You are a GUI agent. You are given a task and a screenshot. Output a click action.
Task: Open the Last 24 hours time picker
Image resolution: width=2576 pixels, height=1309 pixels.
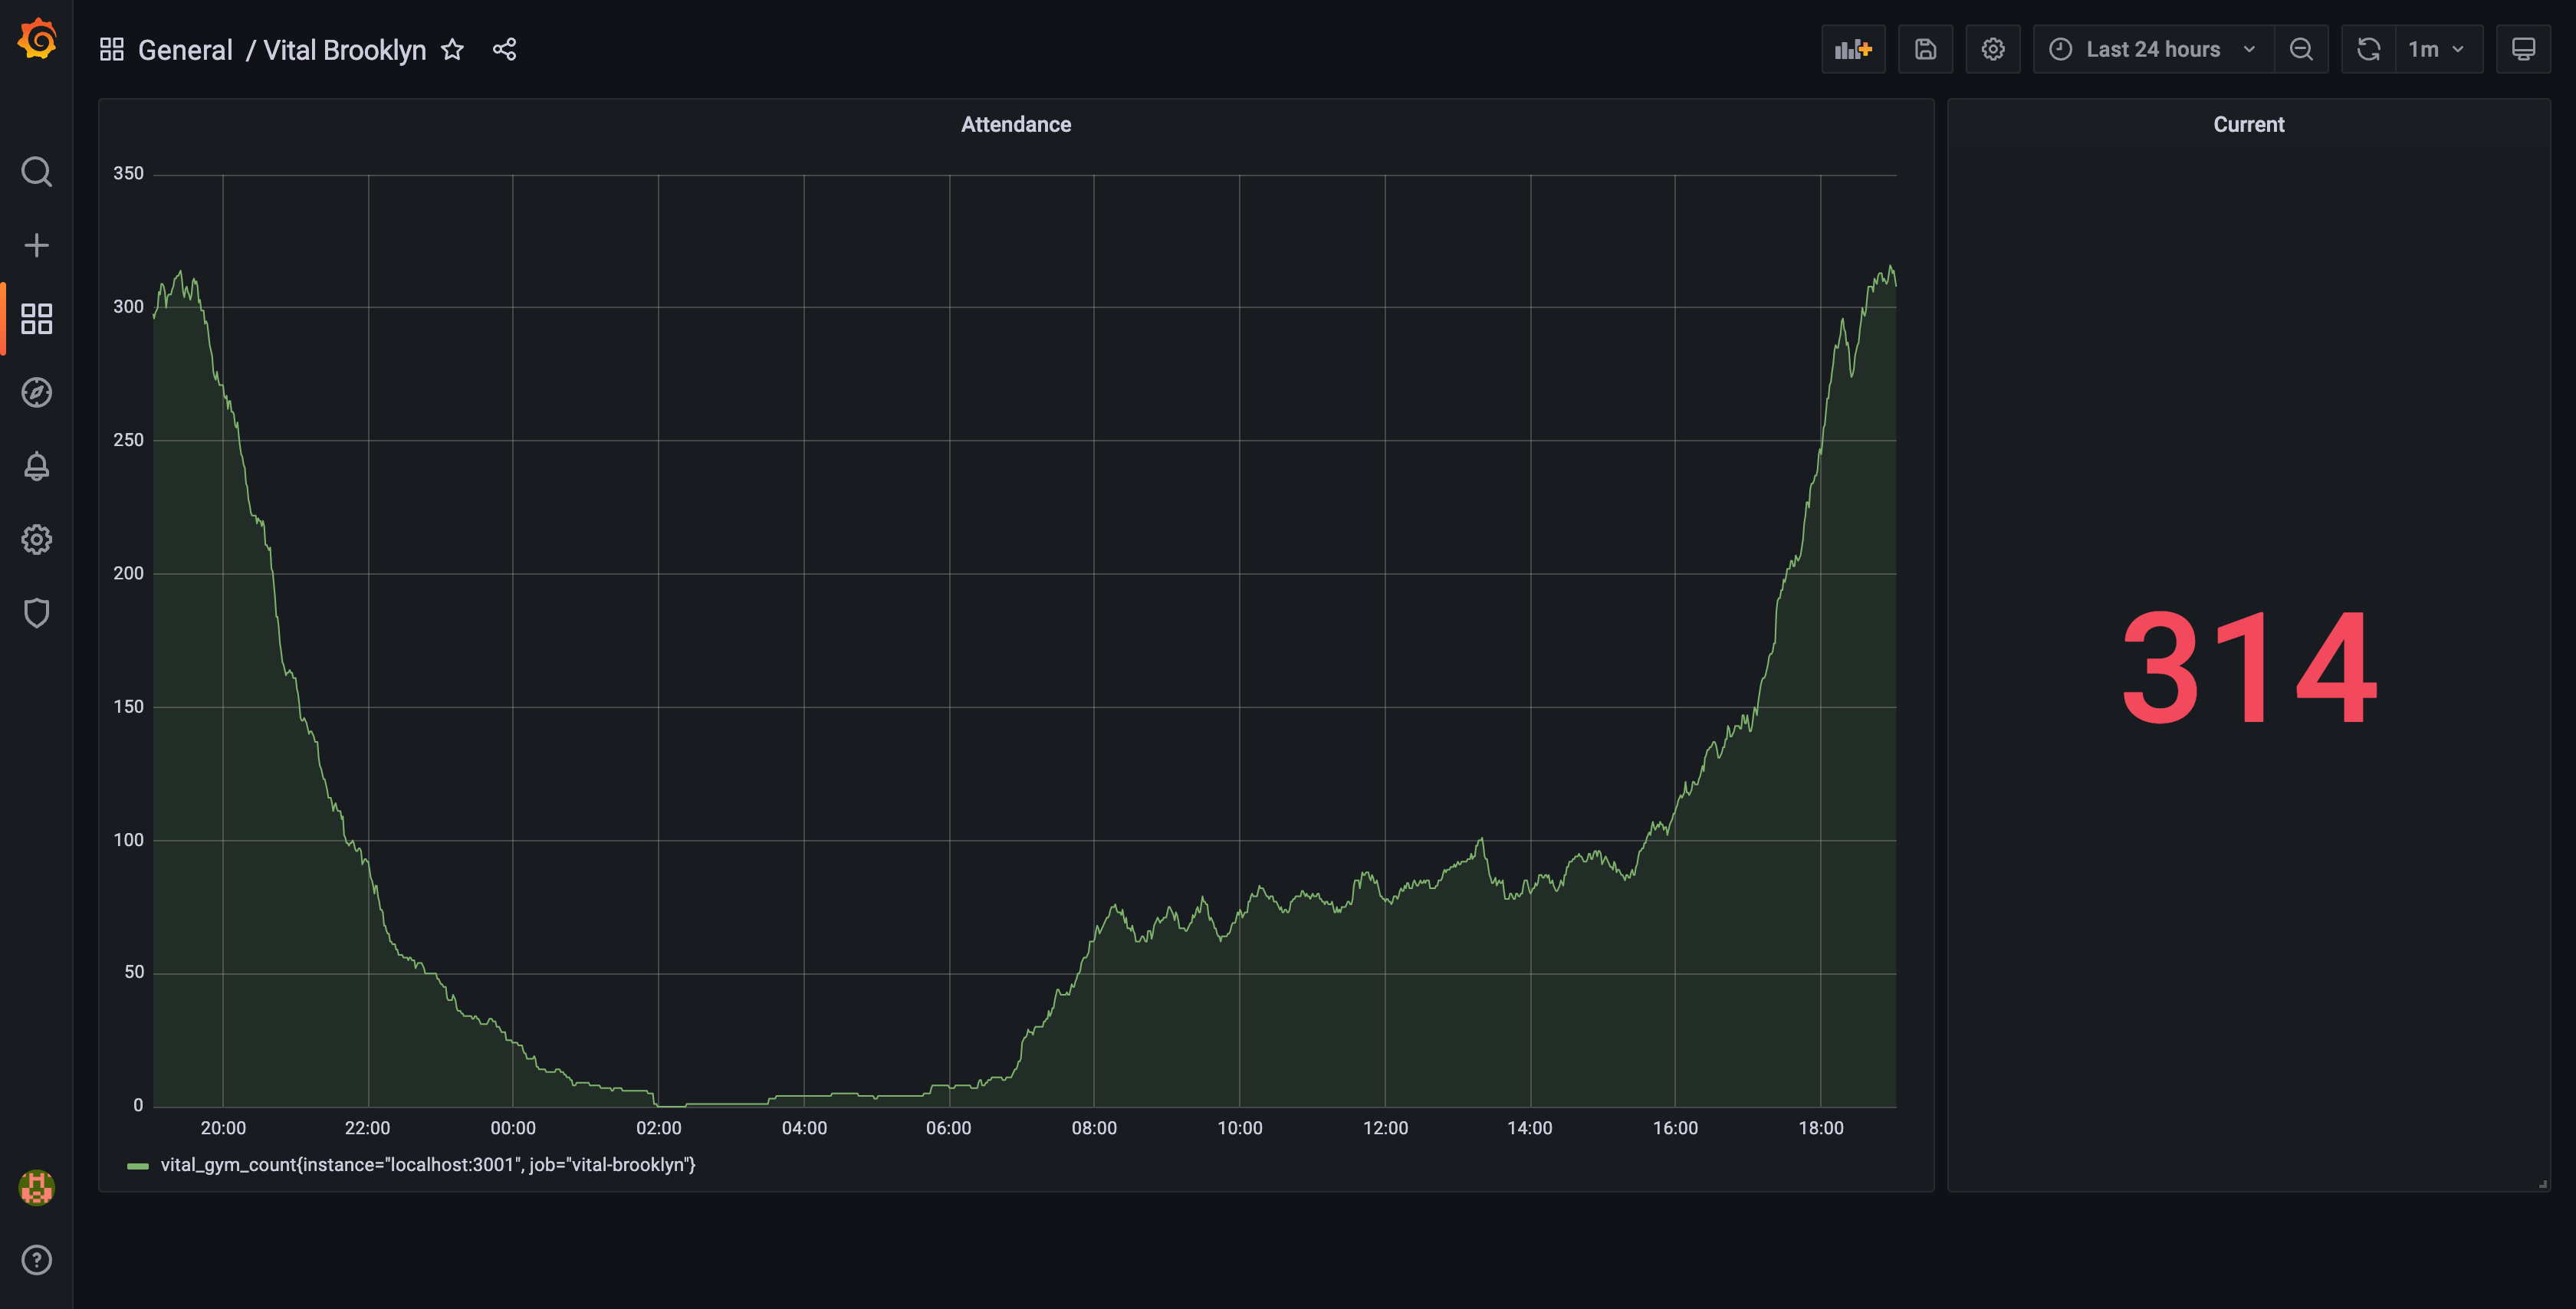[2152, 48]
